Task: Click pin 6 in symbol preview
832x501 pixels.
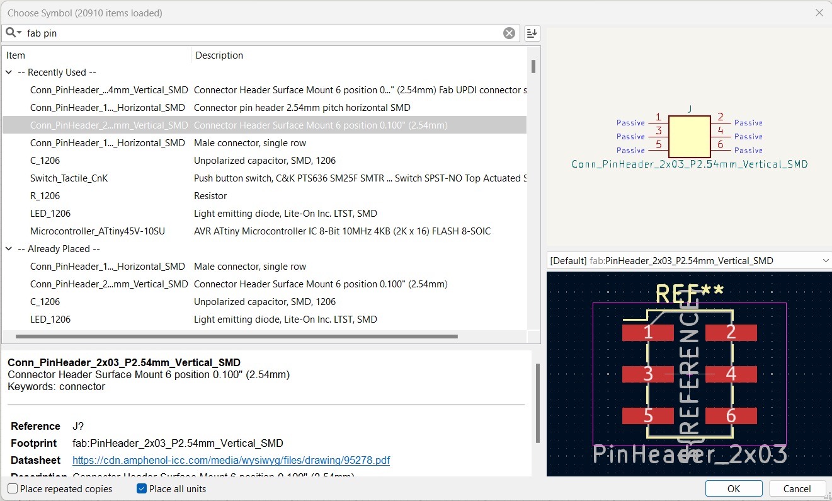Action: 721,146
